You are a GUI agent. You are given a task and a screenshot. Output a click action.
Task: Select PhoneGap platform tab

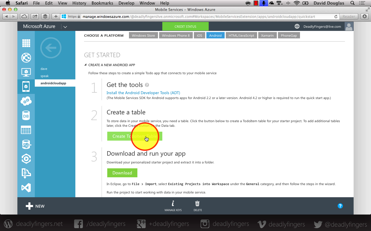click(289, 36)
